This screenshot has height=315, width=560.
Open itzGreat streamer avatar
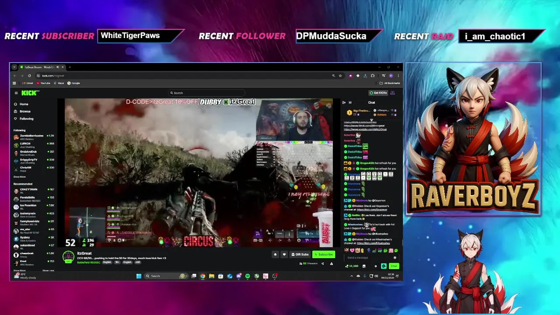(x=68, y=257)
